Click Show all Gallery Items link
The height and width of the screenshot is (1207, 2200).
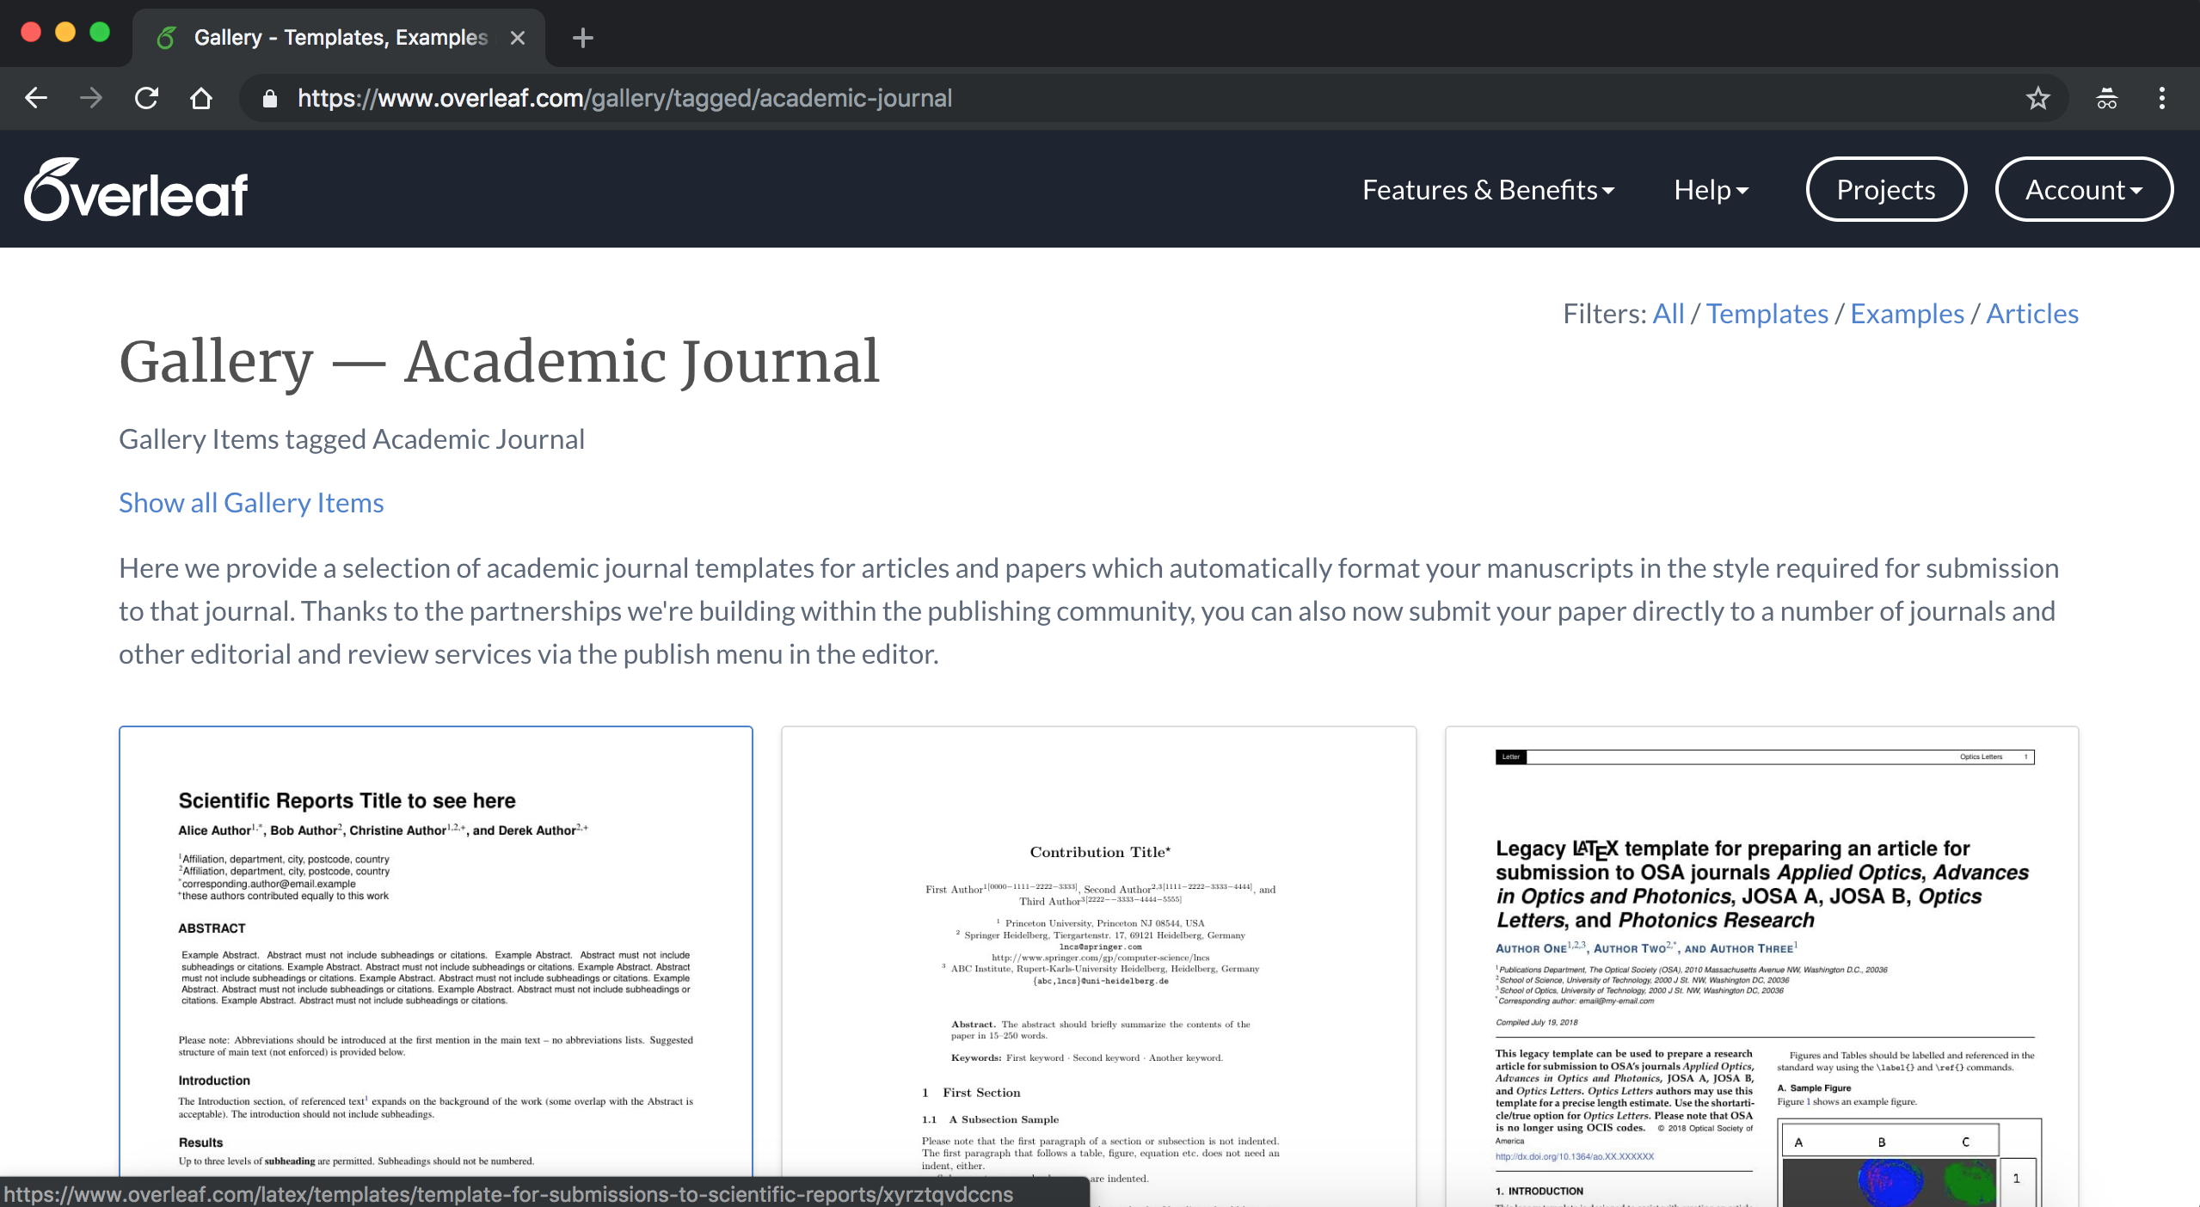point(251,501)
